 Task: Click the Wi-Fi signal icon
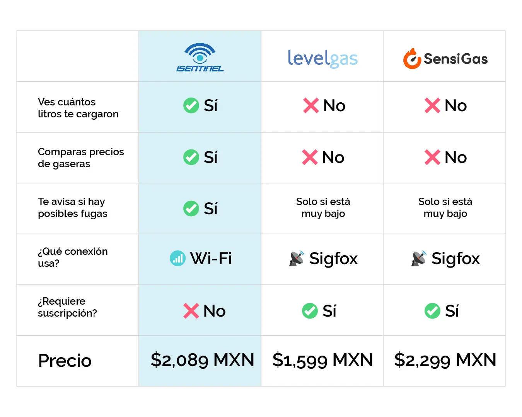[177, 258]
